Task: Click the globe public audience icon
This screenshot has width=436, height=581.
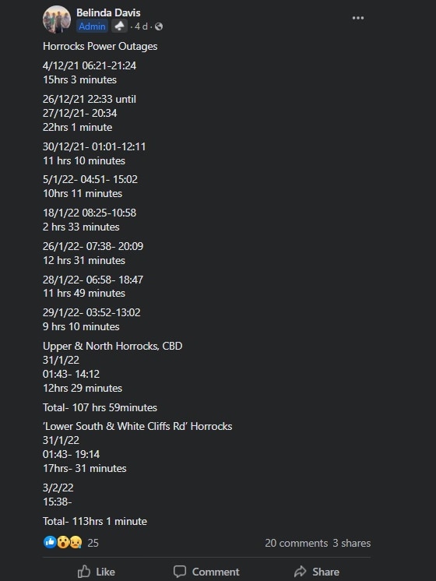Action: 159,26
